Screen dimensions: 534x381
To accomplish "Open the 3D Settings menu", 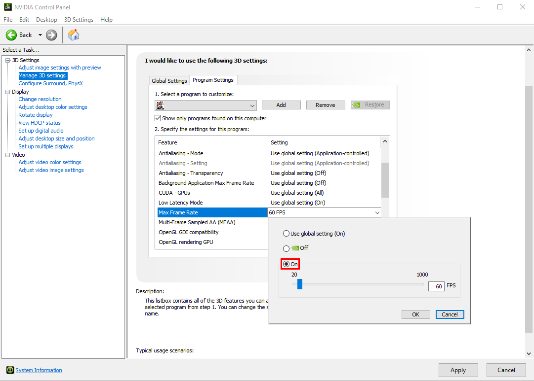I will click(x=79, y=20).
